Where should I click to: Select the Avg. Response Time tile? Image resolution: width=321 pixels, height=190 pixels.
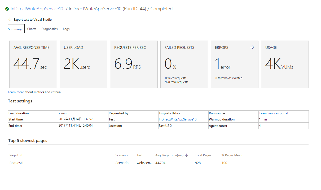33,64
